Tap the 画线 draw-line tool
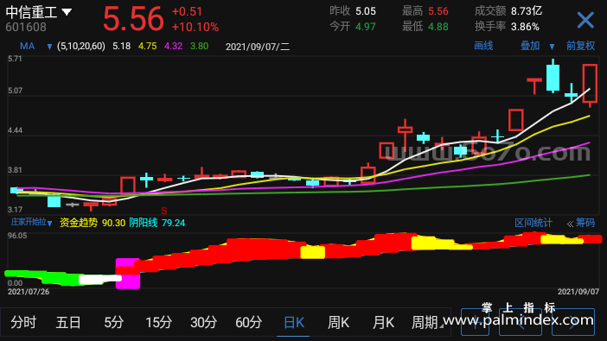Viewport: 607px width, 341px height. point(483,46)
